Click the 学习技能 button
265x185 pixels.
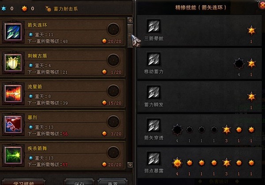[x=23, y=182]
